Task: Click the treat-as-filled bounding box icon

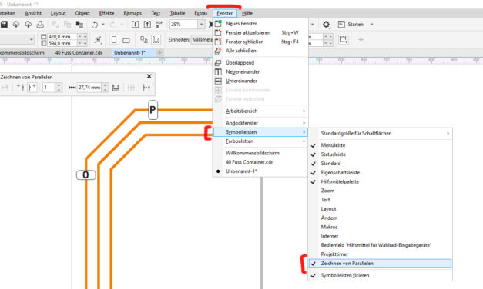Action: (x=344, y=39)
